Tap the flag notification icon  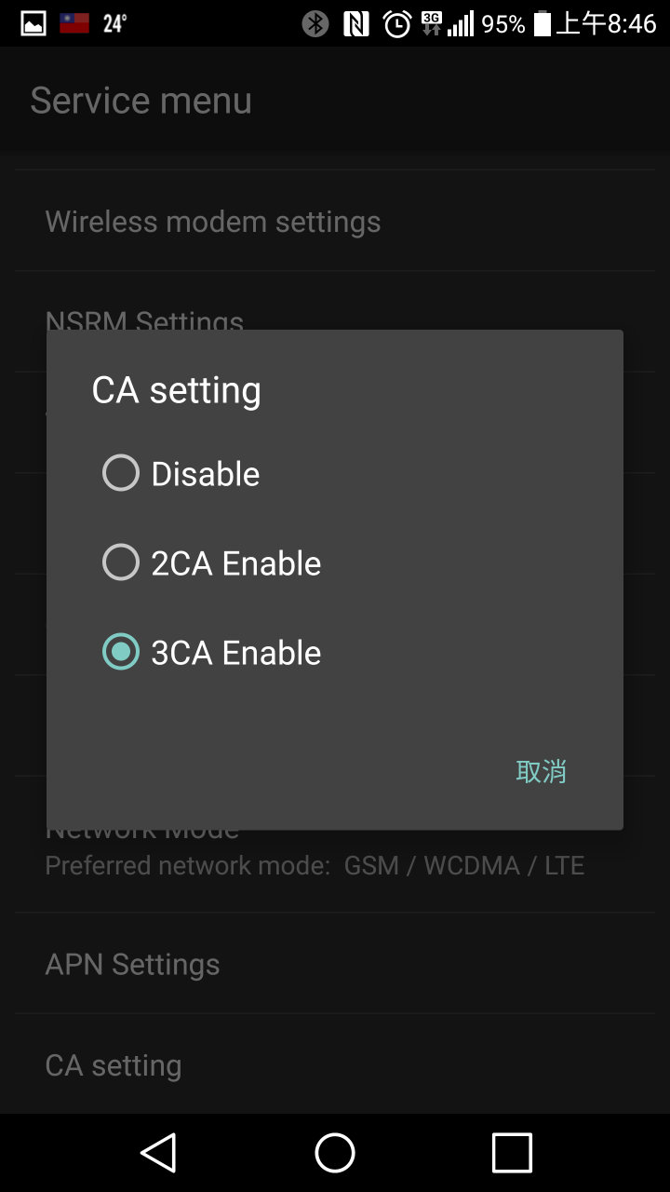[74, 23]
